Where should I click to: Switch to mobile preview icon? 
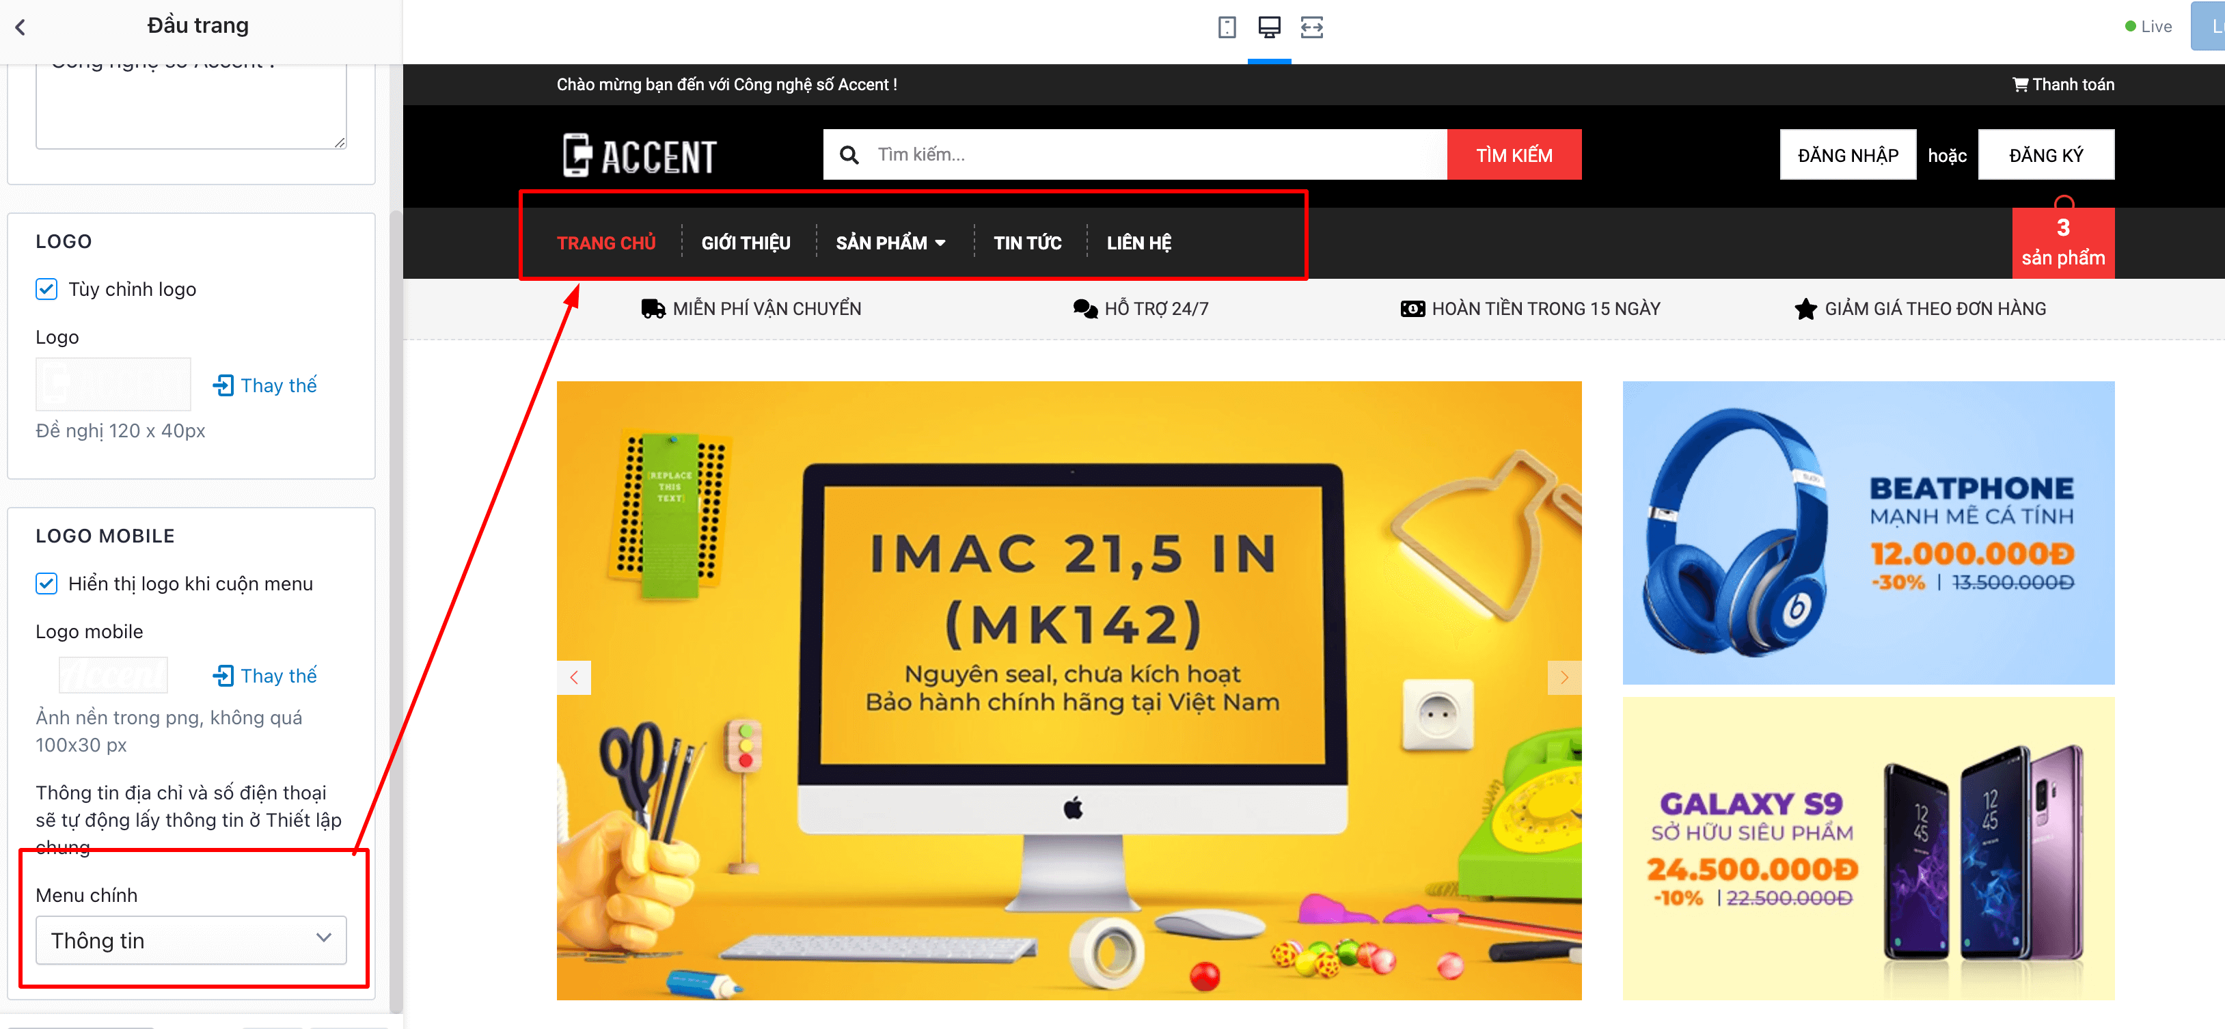(x=1227, y=27)
